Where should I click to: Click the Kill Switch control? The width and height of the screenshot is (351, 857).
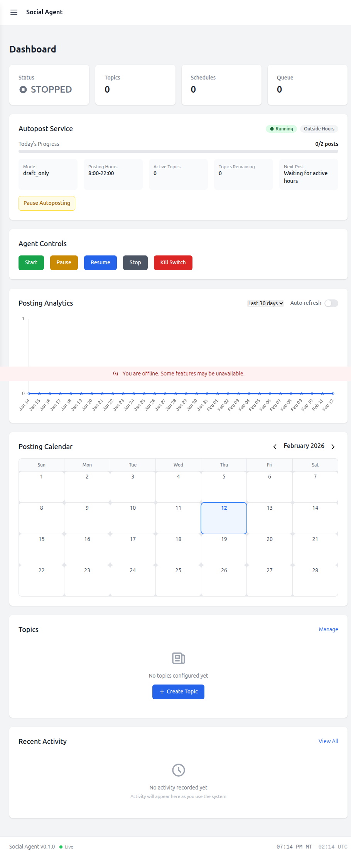pyautogui.click(x=173, y=262)
